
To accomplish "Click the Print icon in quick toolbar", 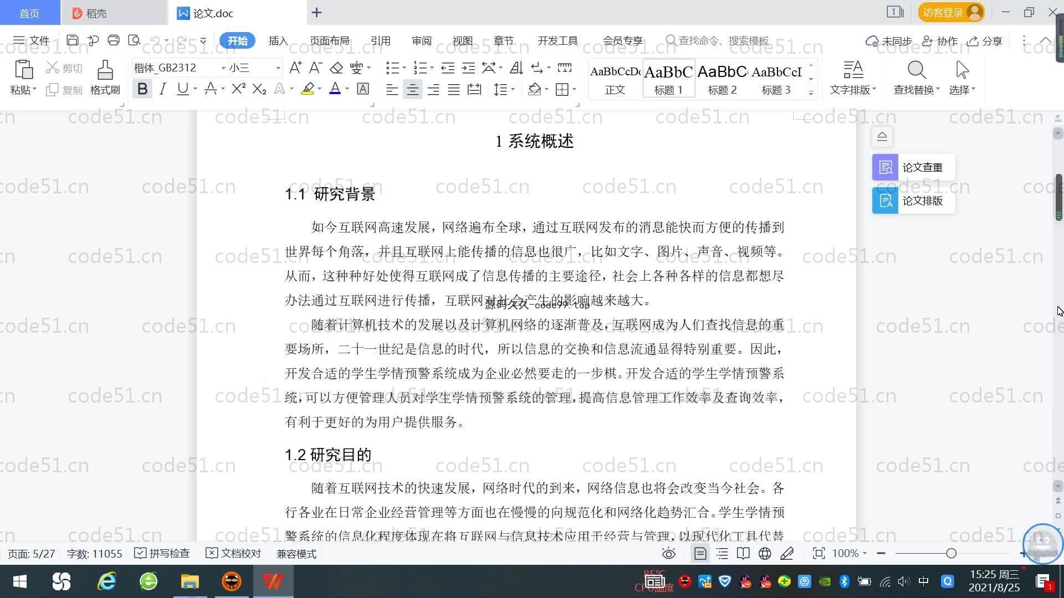I will tap(114, 40).
